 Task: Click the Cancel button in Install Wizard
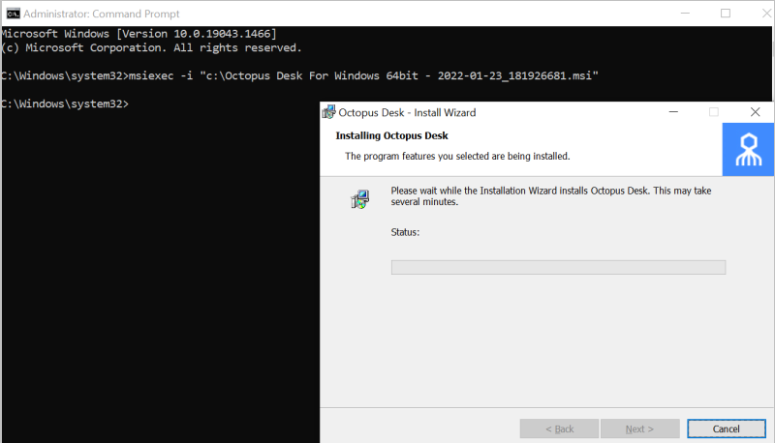pyautogui.click(x=726, y=428)
